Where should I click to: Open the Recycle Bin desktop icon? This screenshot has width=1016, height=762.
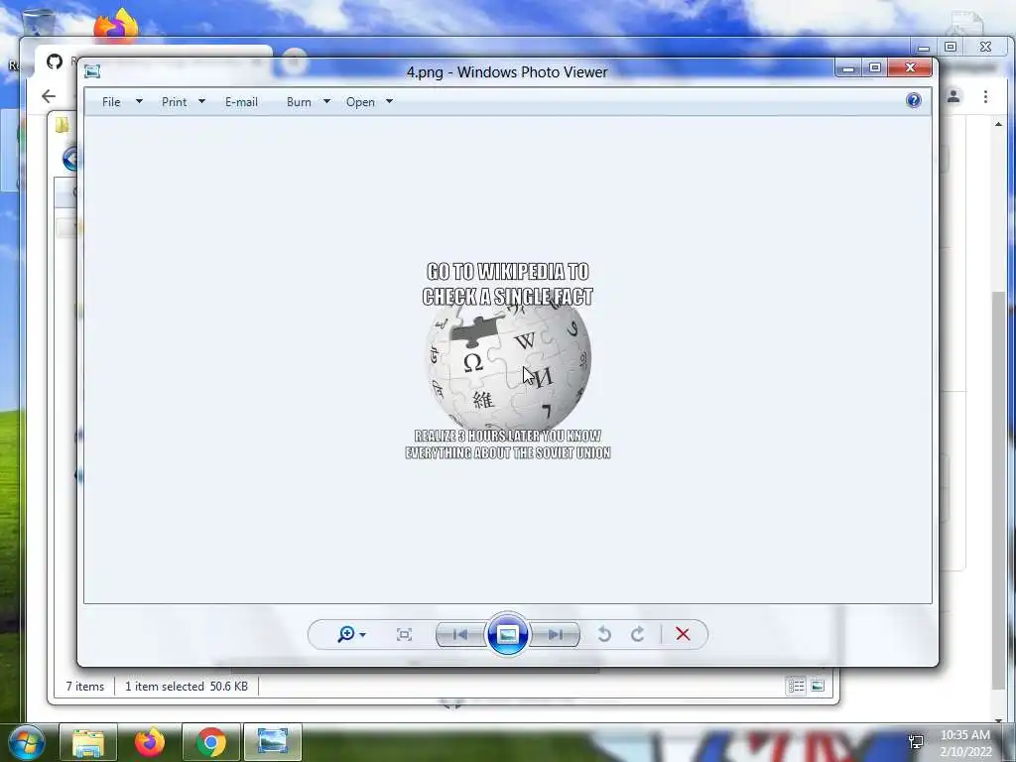(x=39, y=24)
